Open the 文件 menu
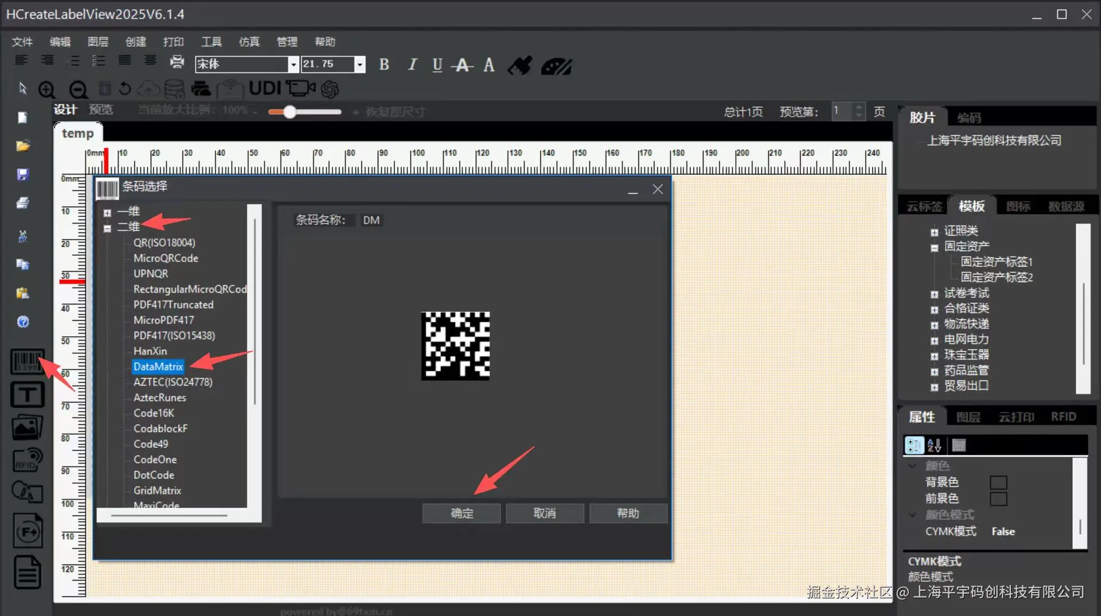The image size is (1101, 616). tap(22, 42)
